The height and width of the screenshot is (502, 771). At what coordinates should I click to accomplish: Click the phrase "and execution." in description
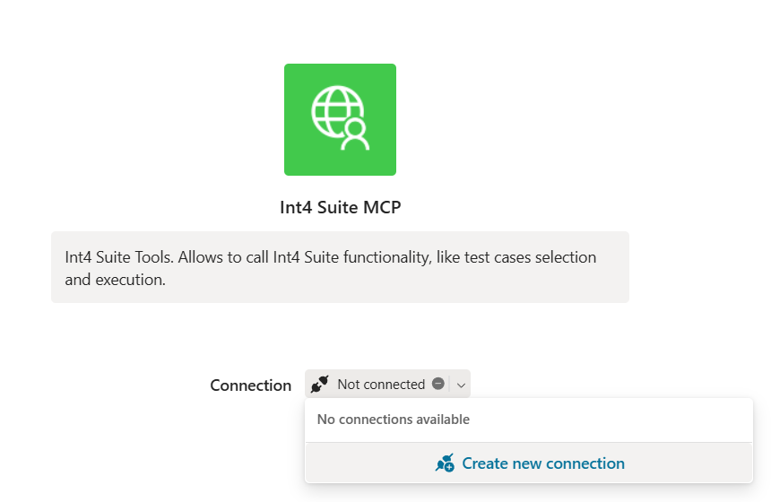115,280
